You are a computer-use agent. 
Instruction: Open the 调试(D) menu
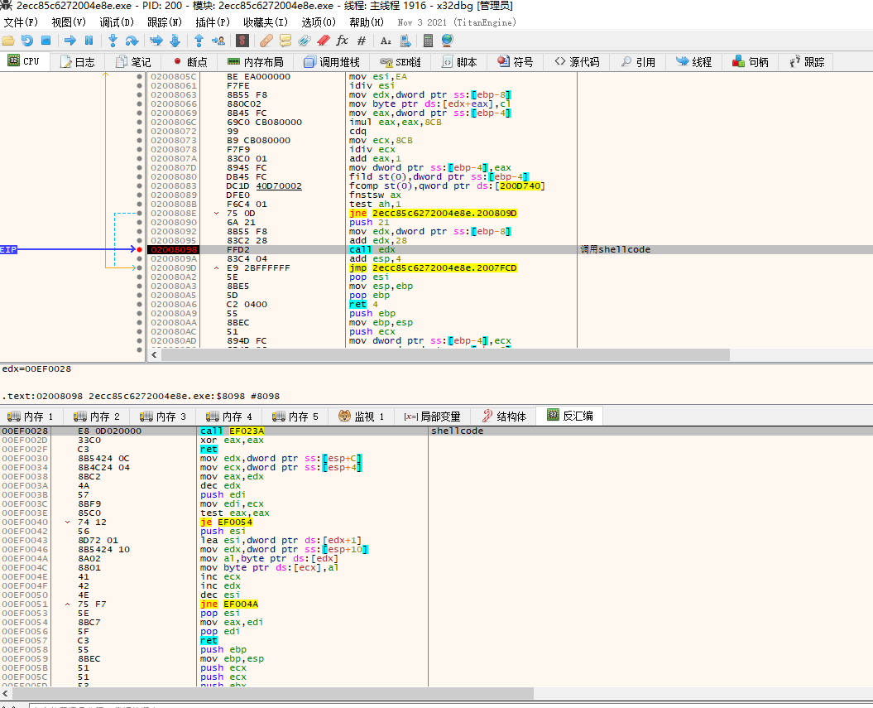[117, 22]
